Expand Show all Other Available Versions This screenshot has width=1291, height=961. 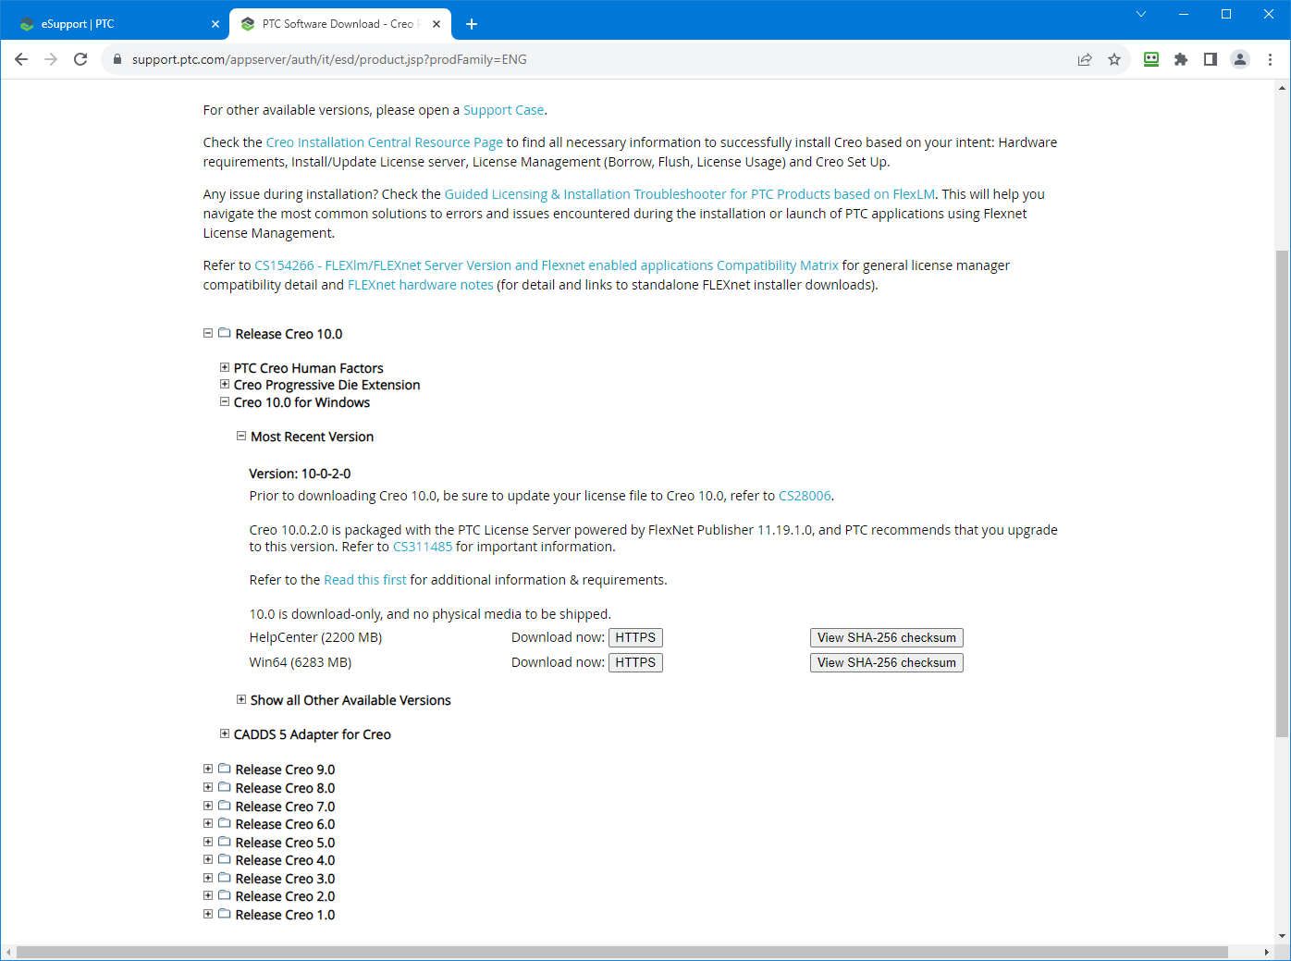(x=241, y=699)
